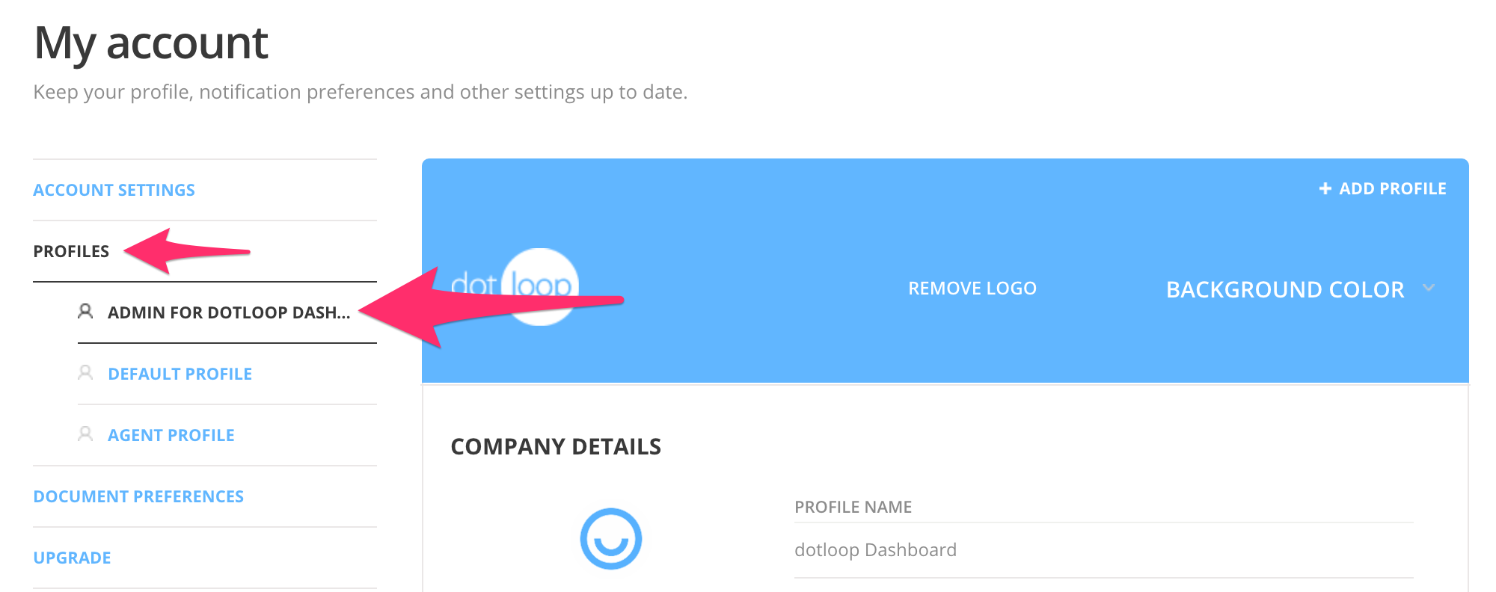The width and height of the screenshot is (1496, 592).
Task: Click the Company Details heading
Action: click(x=555, y=446)
